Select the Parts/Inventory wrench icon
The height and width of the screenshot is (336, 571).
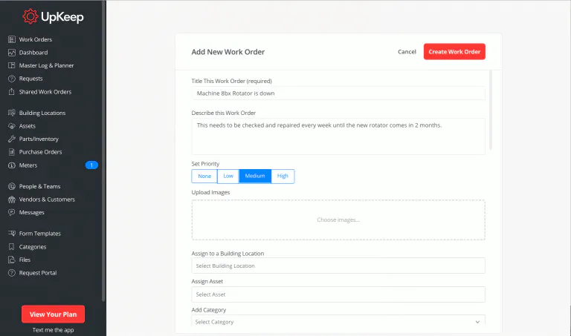(x=12, y=139)
